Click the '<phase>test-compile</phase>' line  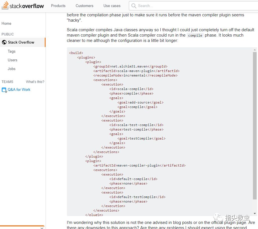coord(136,129)
